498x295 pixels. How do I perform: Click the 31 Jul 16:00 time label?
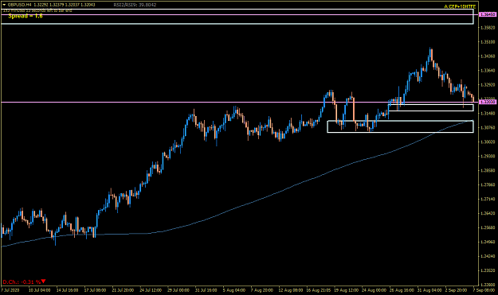[x=206, y=290]
